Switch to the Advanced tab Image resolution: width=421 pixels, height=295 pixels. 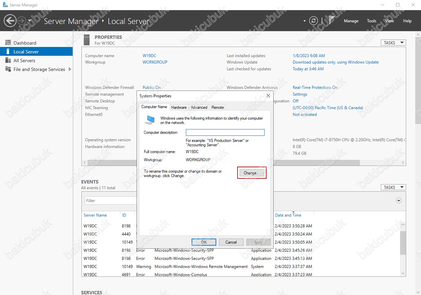pyautogui.click(x=199, y=107)
